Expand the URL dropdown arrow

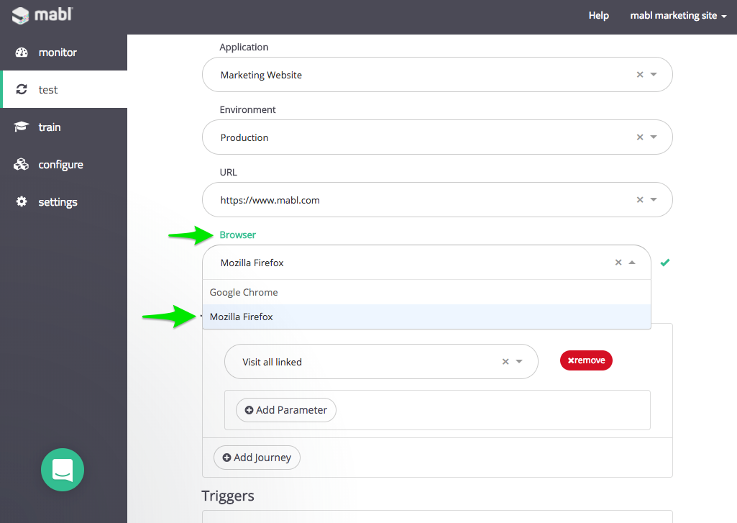tap(654, 199)
